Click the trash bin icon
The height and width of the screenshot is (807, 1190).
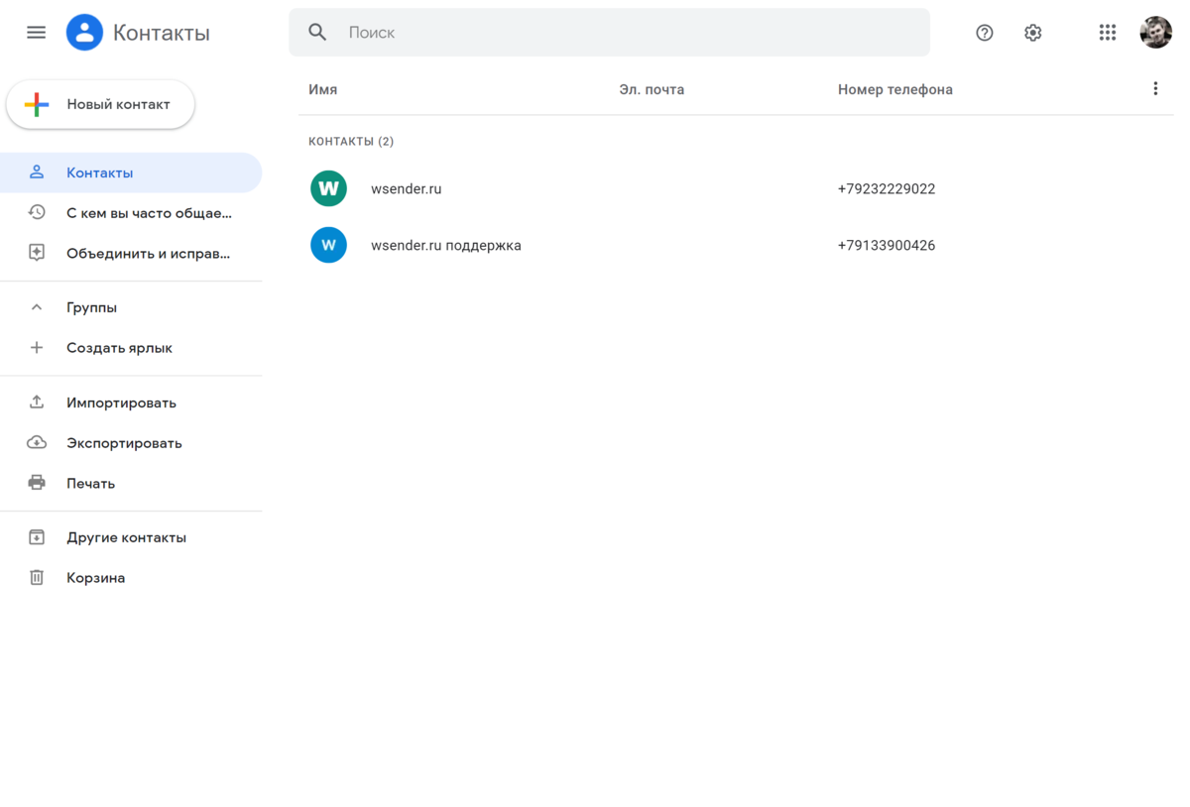pos(37,577)
